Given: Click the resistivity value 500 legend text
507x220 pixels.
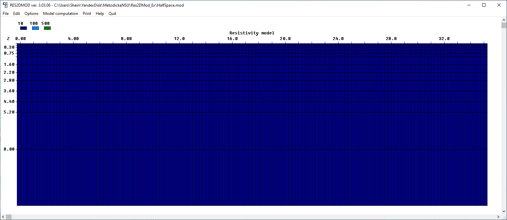Looking at the screenshot, I should coord(46,23).
